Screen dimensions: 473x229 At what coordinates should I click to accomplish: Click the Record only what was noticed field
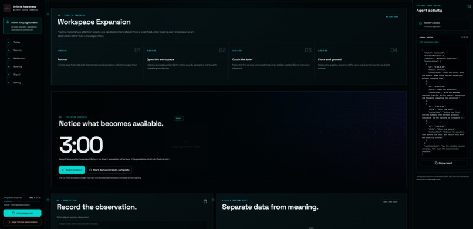tap(132, 225)
